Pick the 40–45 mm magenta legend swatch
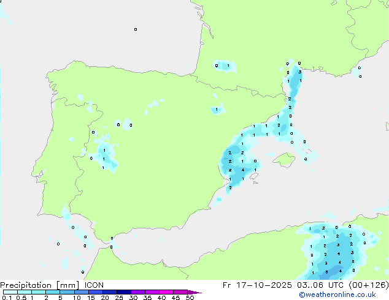Viewport: 389px width, 300px height. pos(166,292)
